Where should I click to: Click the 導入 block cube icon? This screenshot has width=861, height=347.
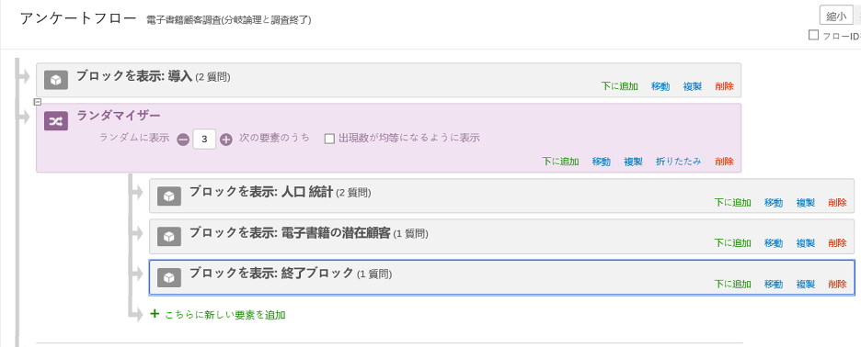tap(56, 80)
